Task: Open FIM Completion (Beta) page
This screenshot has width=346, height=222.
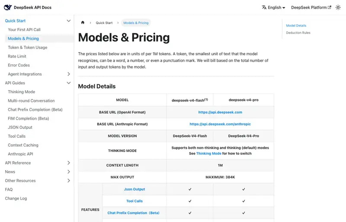Action: tap(29, 118)
